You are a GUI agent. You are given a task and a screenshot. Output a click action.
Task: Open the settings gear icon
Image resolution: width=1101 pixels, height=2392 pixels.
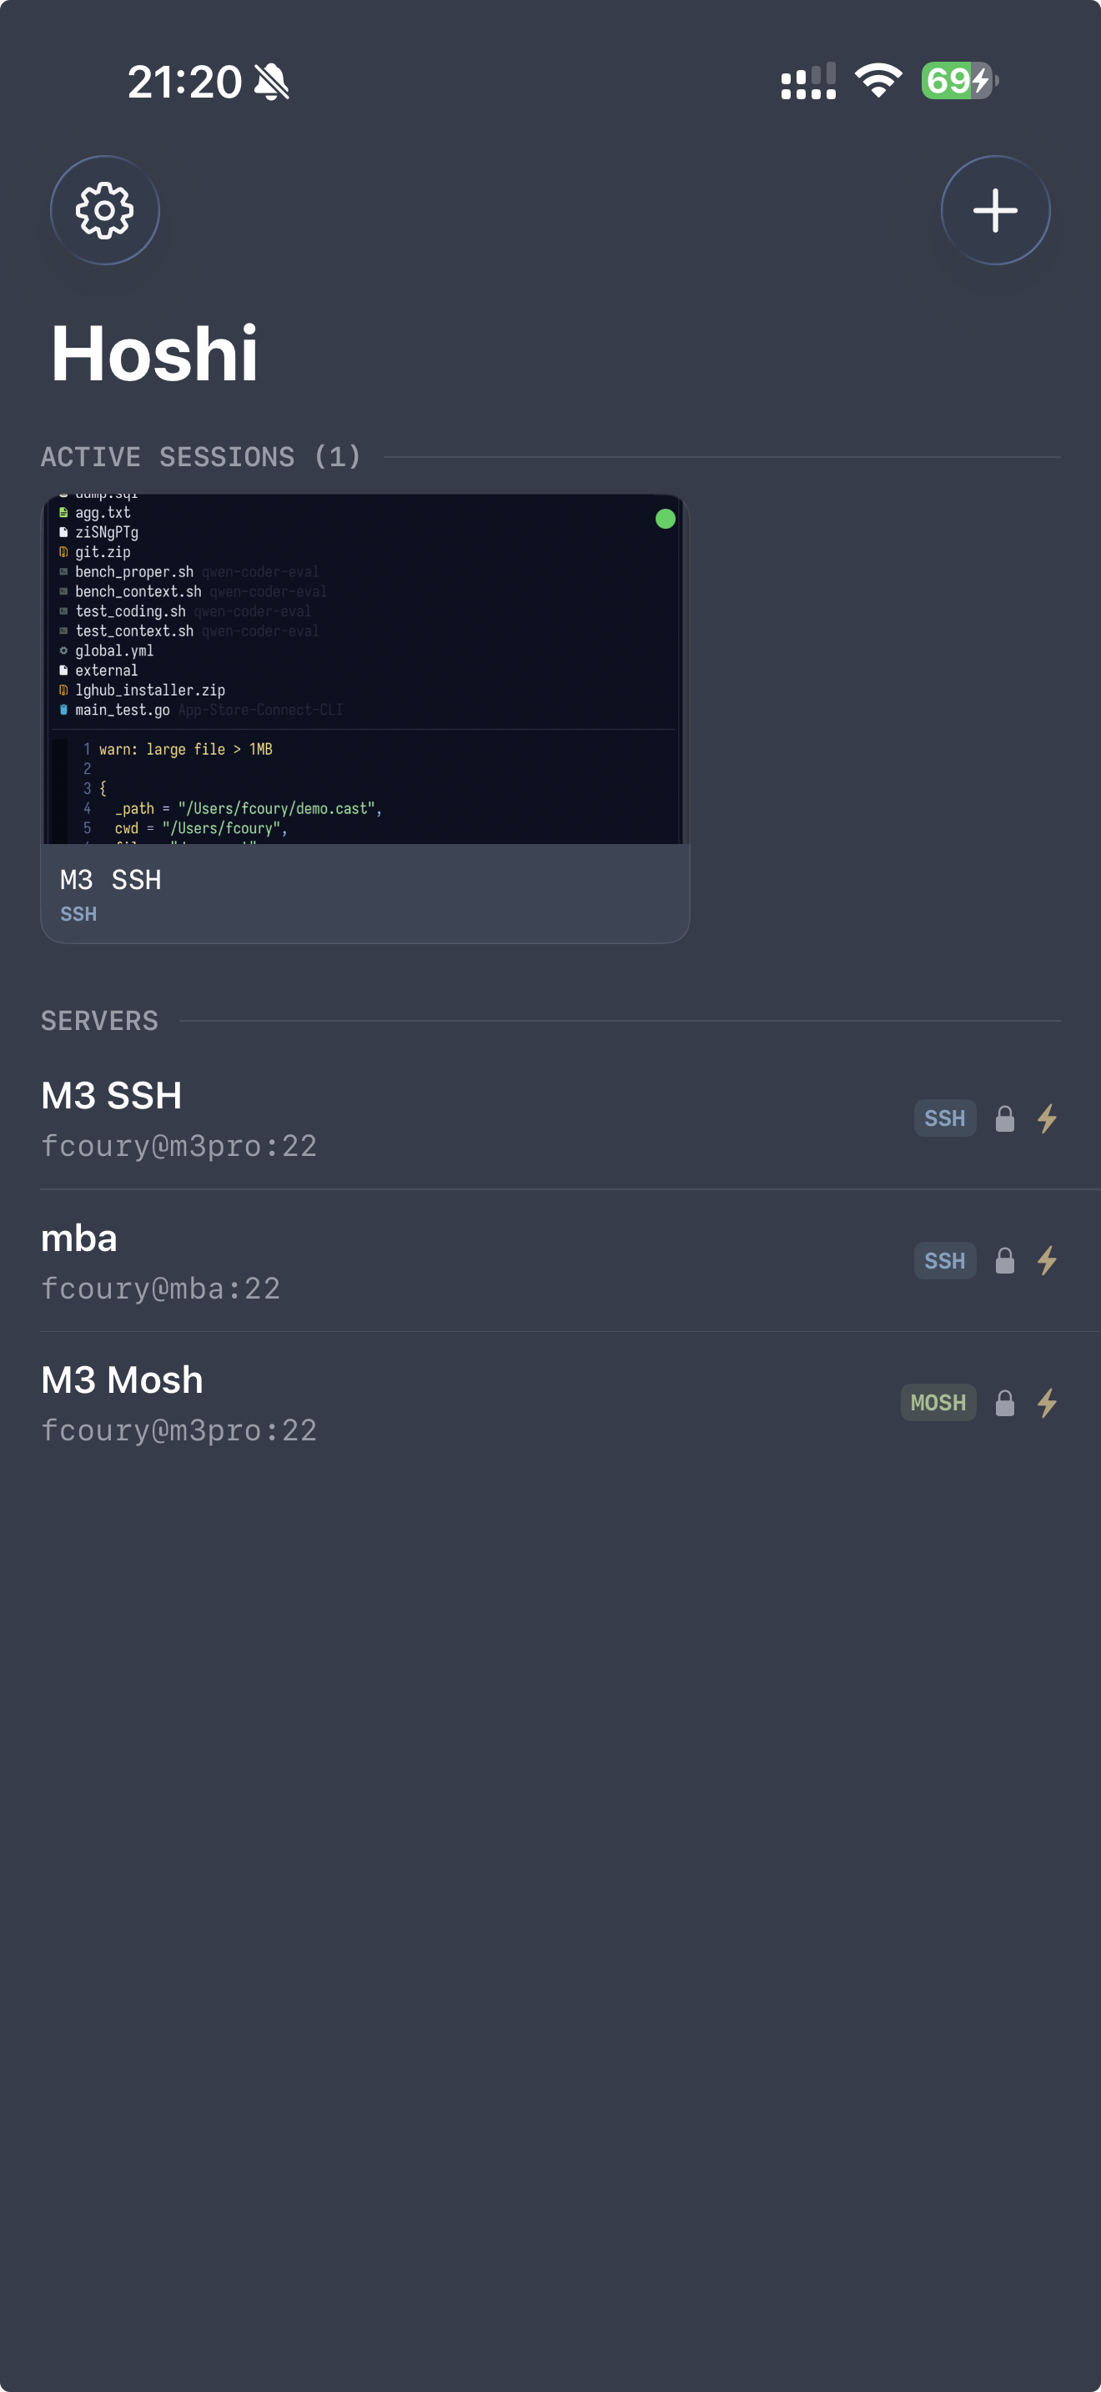coord(104,210)
